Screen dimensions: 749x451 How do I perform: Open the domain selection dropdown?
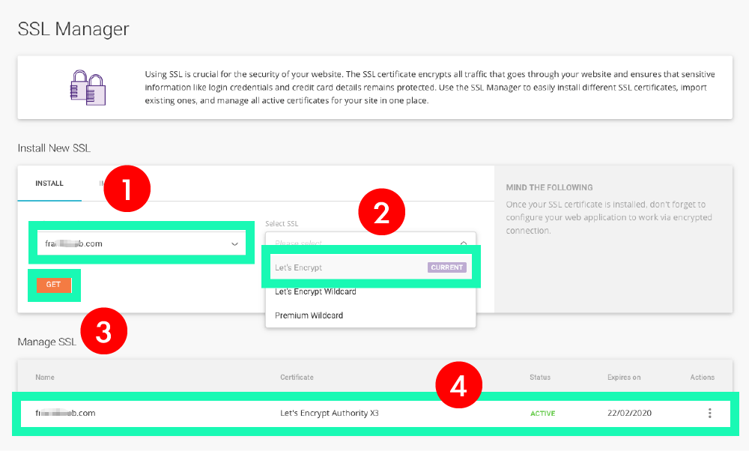[x=142, y=243]
